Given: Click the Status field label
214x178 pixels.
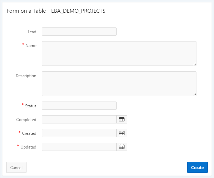Looking at the screenshot, I should [x=31, y=106].
